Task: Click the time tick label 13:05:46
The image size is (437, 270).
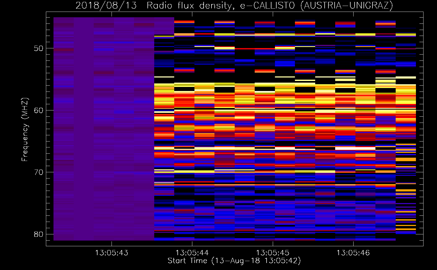Action: coord(353,253)
